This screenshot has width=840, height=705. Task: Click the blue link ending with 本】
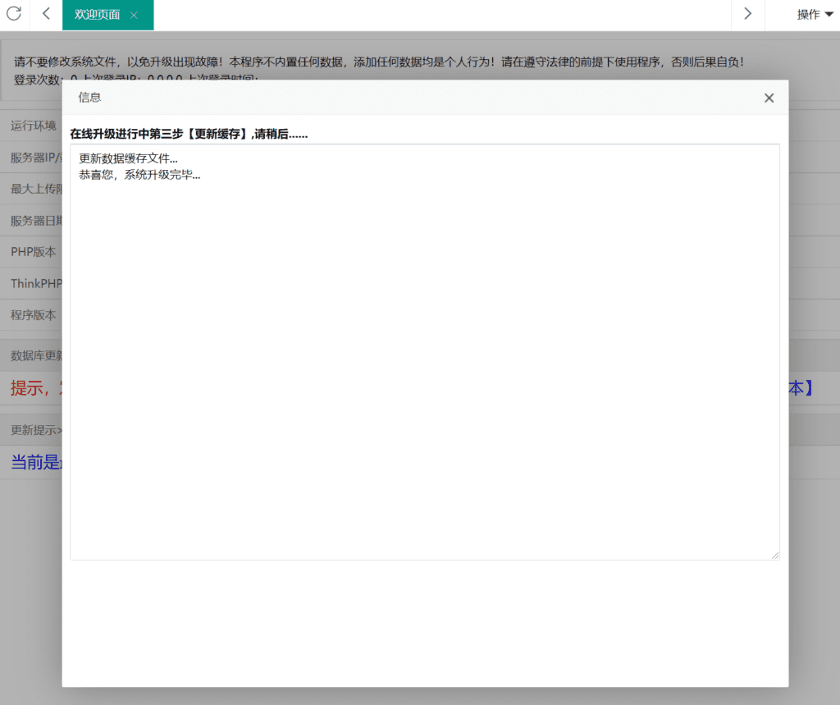click(800, 388)
